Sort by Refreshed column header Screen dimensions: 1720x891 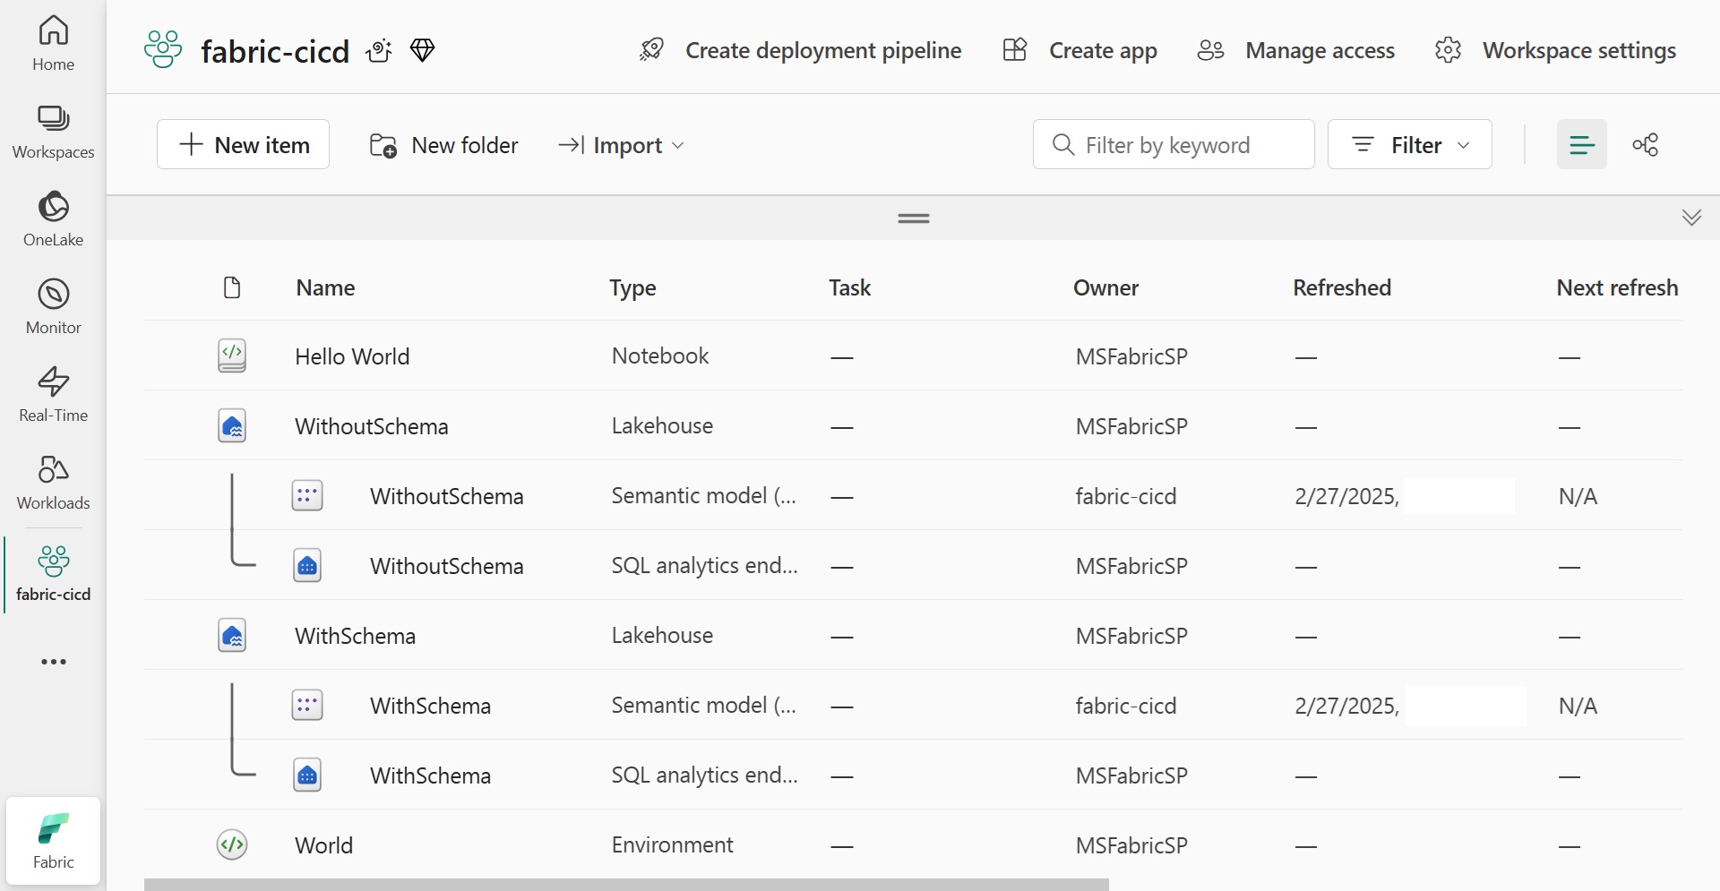pos(1342,287)
